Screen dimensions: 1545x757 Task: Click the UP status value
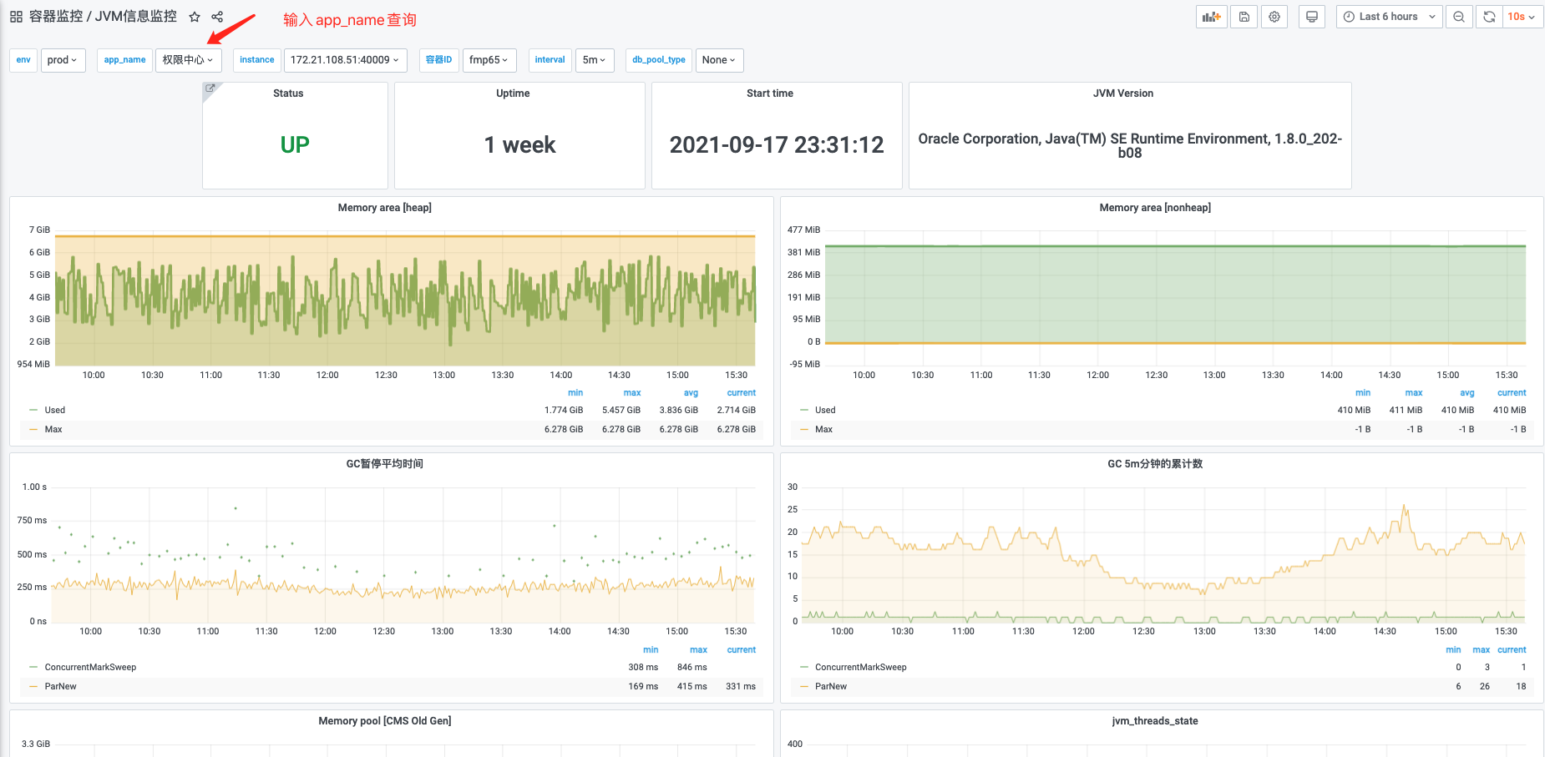tap(295, 145)
